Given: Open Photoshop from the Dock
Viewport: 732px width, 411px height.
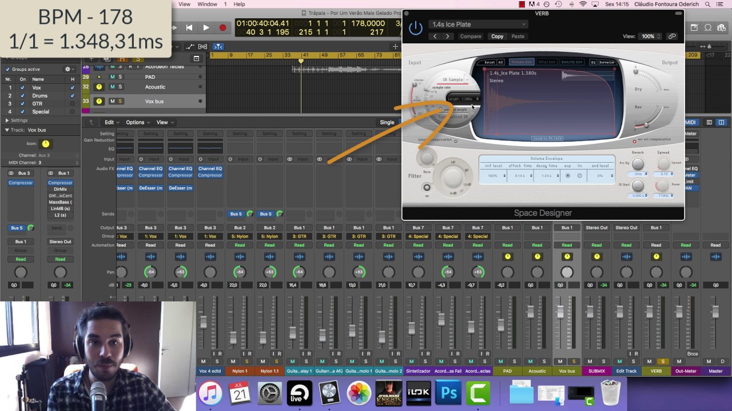Looking at the screenshot, I should 449,393.
